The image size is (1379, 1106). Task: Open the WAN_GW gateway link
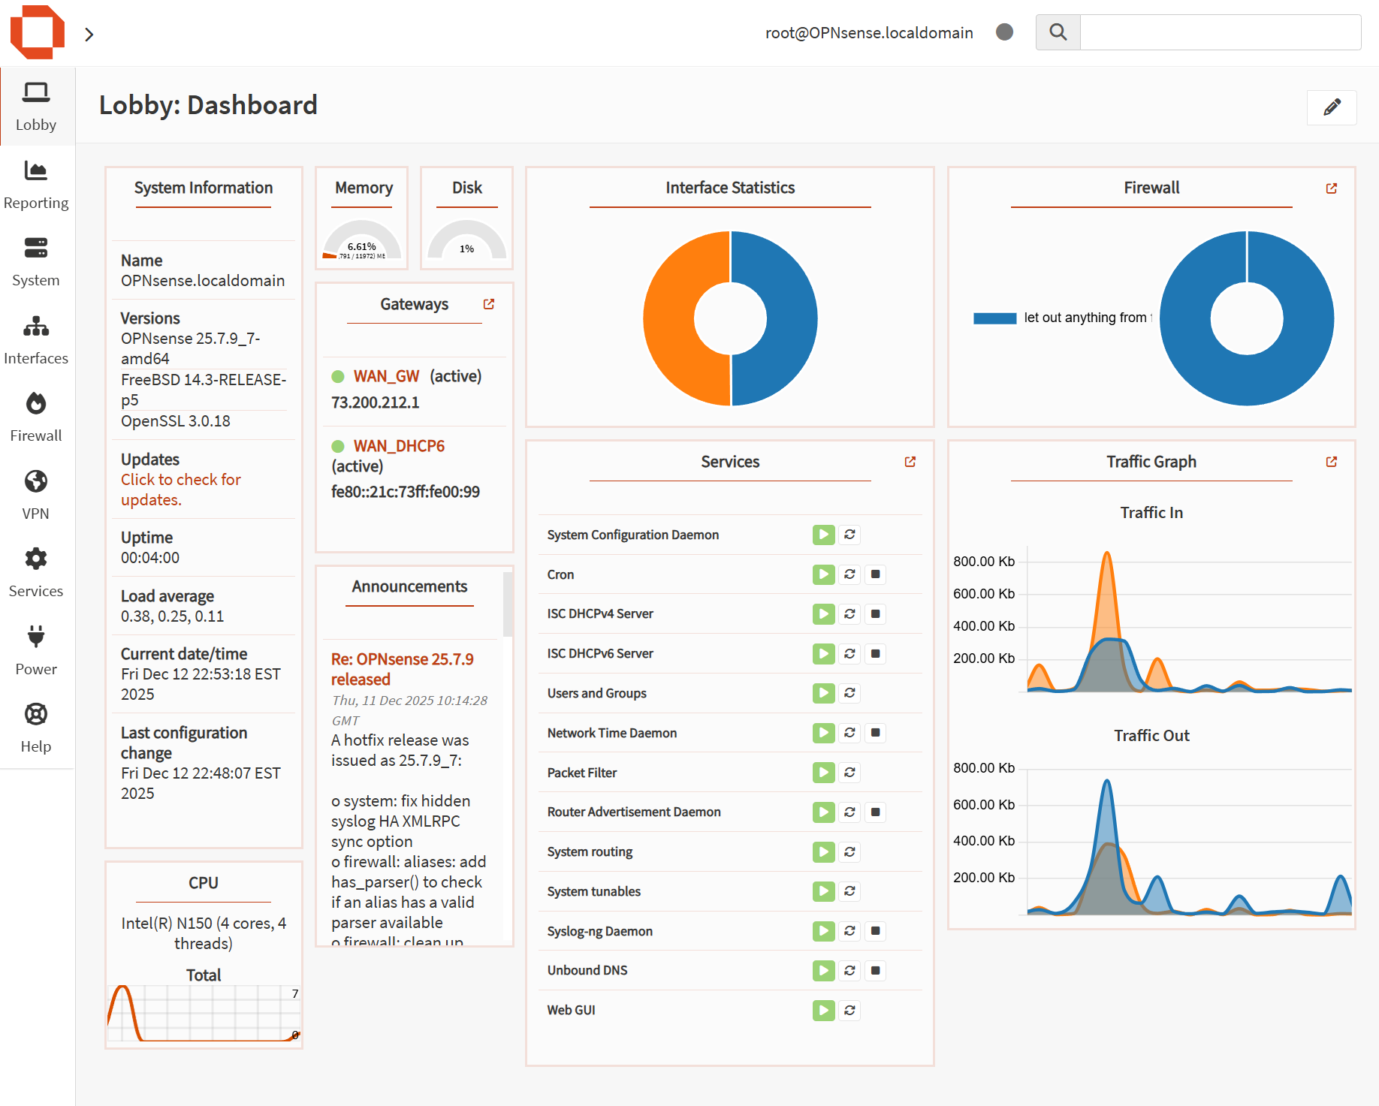pos(386,376)
